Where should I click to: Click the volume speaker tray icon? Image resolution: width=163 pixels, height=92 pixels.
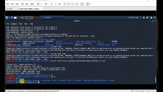pos(140,18)
